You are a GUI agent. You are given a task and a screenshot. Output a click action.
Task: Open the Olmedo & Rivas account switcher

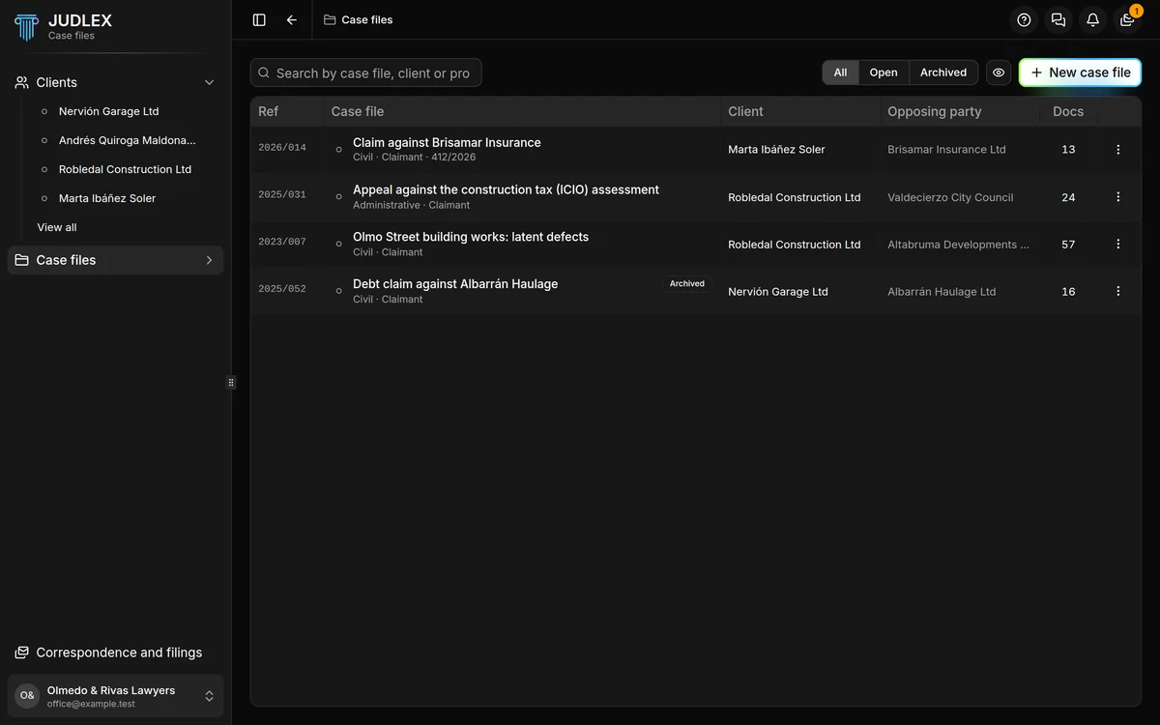(116, 696)
